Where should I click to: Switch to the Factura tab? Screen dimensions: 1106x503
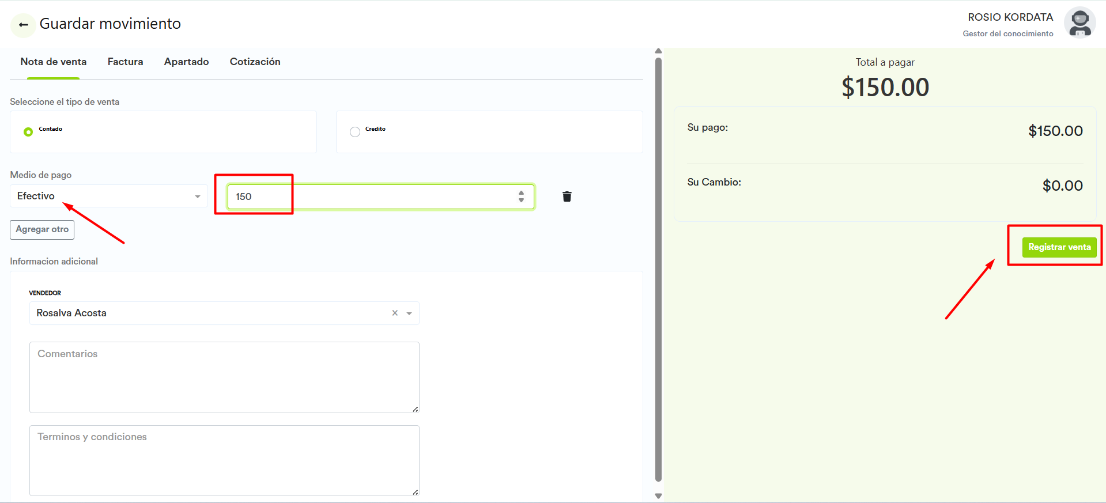(125, 62)
